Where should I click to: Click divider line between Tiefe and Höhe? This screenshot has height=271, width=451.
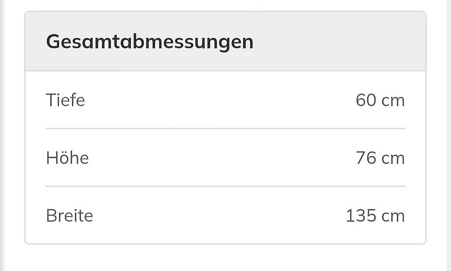(225, 129)
